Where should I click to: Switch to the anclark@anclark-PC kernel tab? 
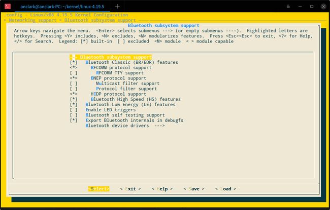point(62,7)
